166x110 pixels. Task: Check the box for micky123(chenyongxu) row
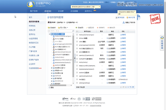pyautogui.click(x=77, y=35)
